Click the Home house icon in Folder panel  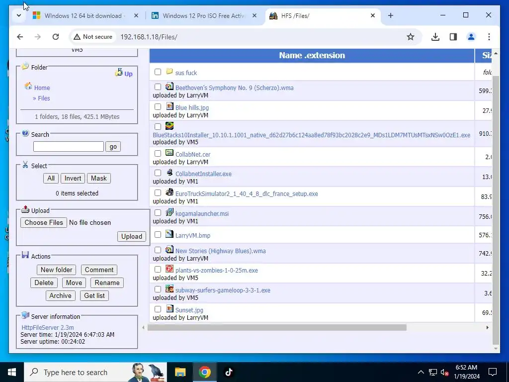click(28, 86)
